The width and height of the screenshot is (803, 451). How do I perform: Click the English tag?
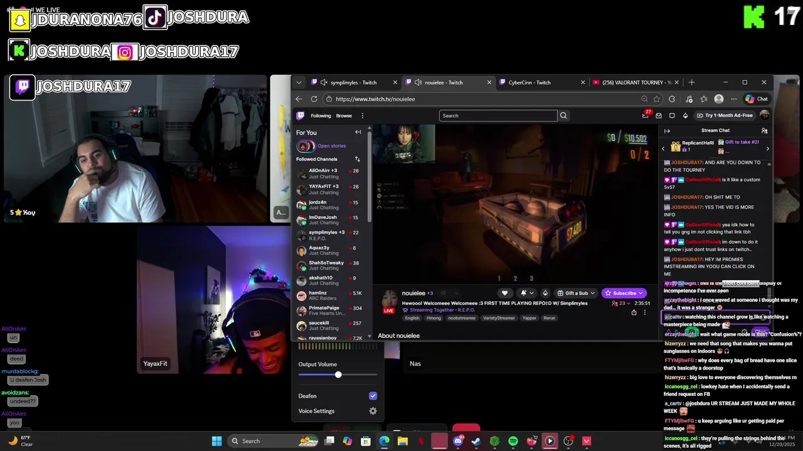pos(412,318)
